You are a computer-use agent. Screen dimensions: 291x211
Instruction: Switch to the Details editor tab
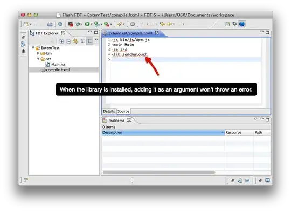pyautogui.click(x=109, y=111)
